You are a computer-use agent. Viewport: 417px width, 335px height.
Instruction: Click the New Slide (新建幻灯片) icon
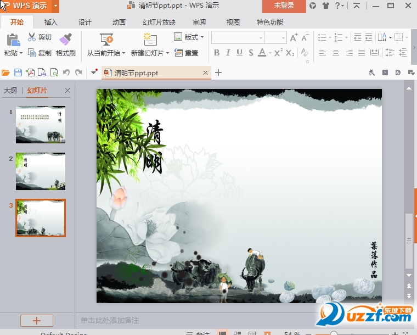[150, 40]
